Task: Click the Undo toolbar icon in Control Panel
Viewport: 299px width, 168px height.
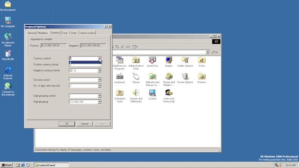Action: coord(128,47)
